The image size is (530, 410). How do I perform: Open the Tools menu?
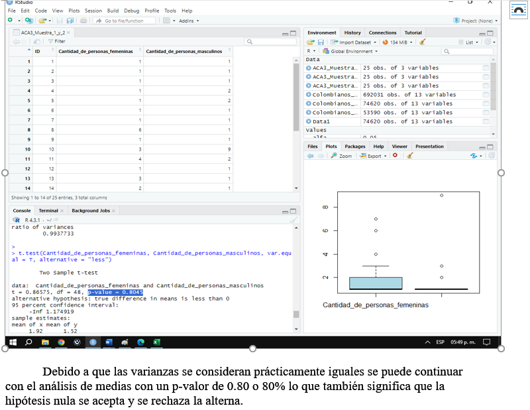pos(170,11)
